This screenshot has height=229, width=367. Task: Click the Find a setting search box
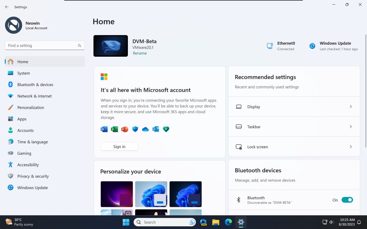coord(45,45)
